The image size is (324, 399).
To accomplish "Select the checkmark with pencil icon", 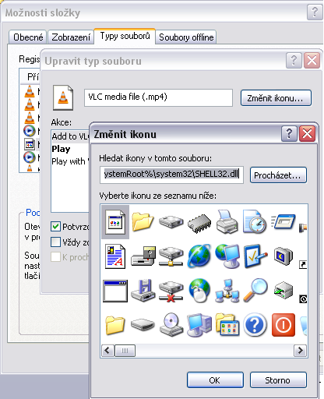I will pyautogui.click(x=255, y=256).
